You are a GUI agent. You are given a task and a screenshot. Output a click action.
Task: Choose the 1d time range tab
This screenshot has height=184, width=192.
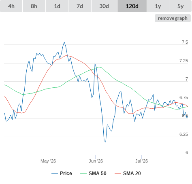click(57, 6)
